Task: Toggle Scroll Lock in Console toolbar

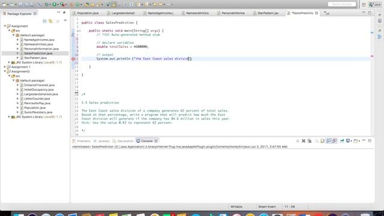Action: (x=323, y=141)
